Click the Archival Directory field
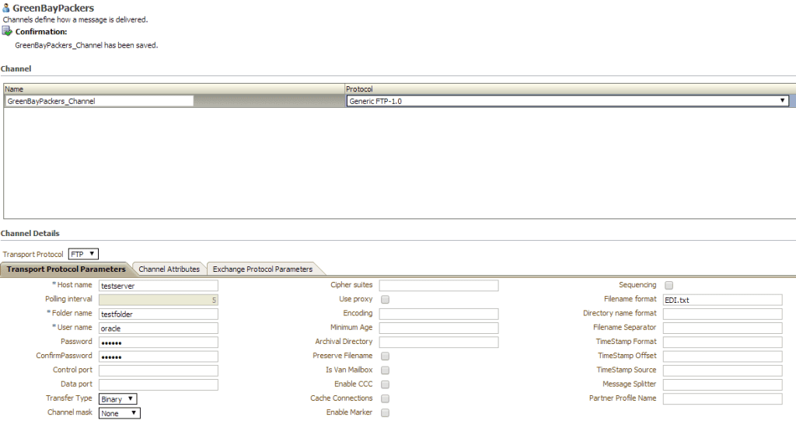 [438, 342]
